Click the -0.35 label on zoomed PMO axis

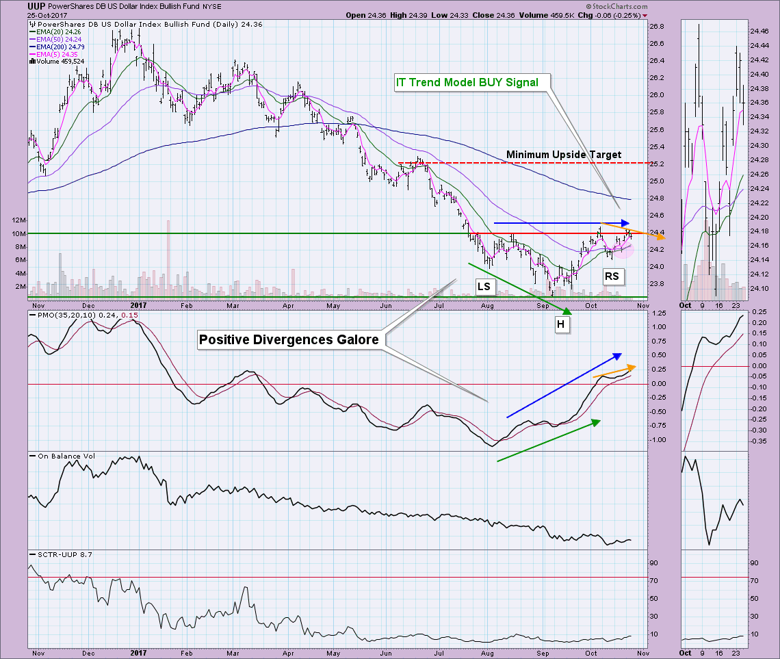pyautogui.click(x=759, y=441)
